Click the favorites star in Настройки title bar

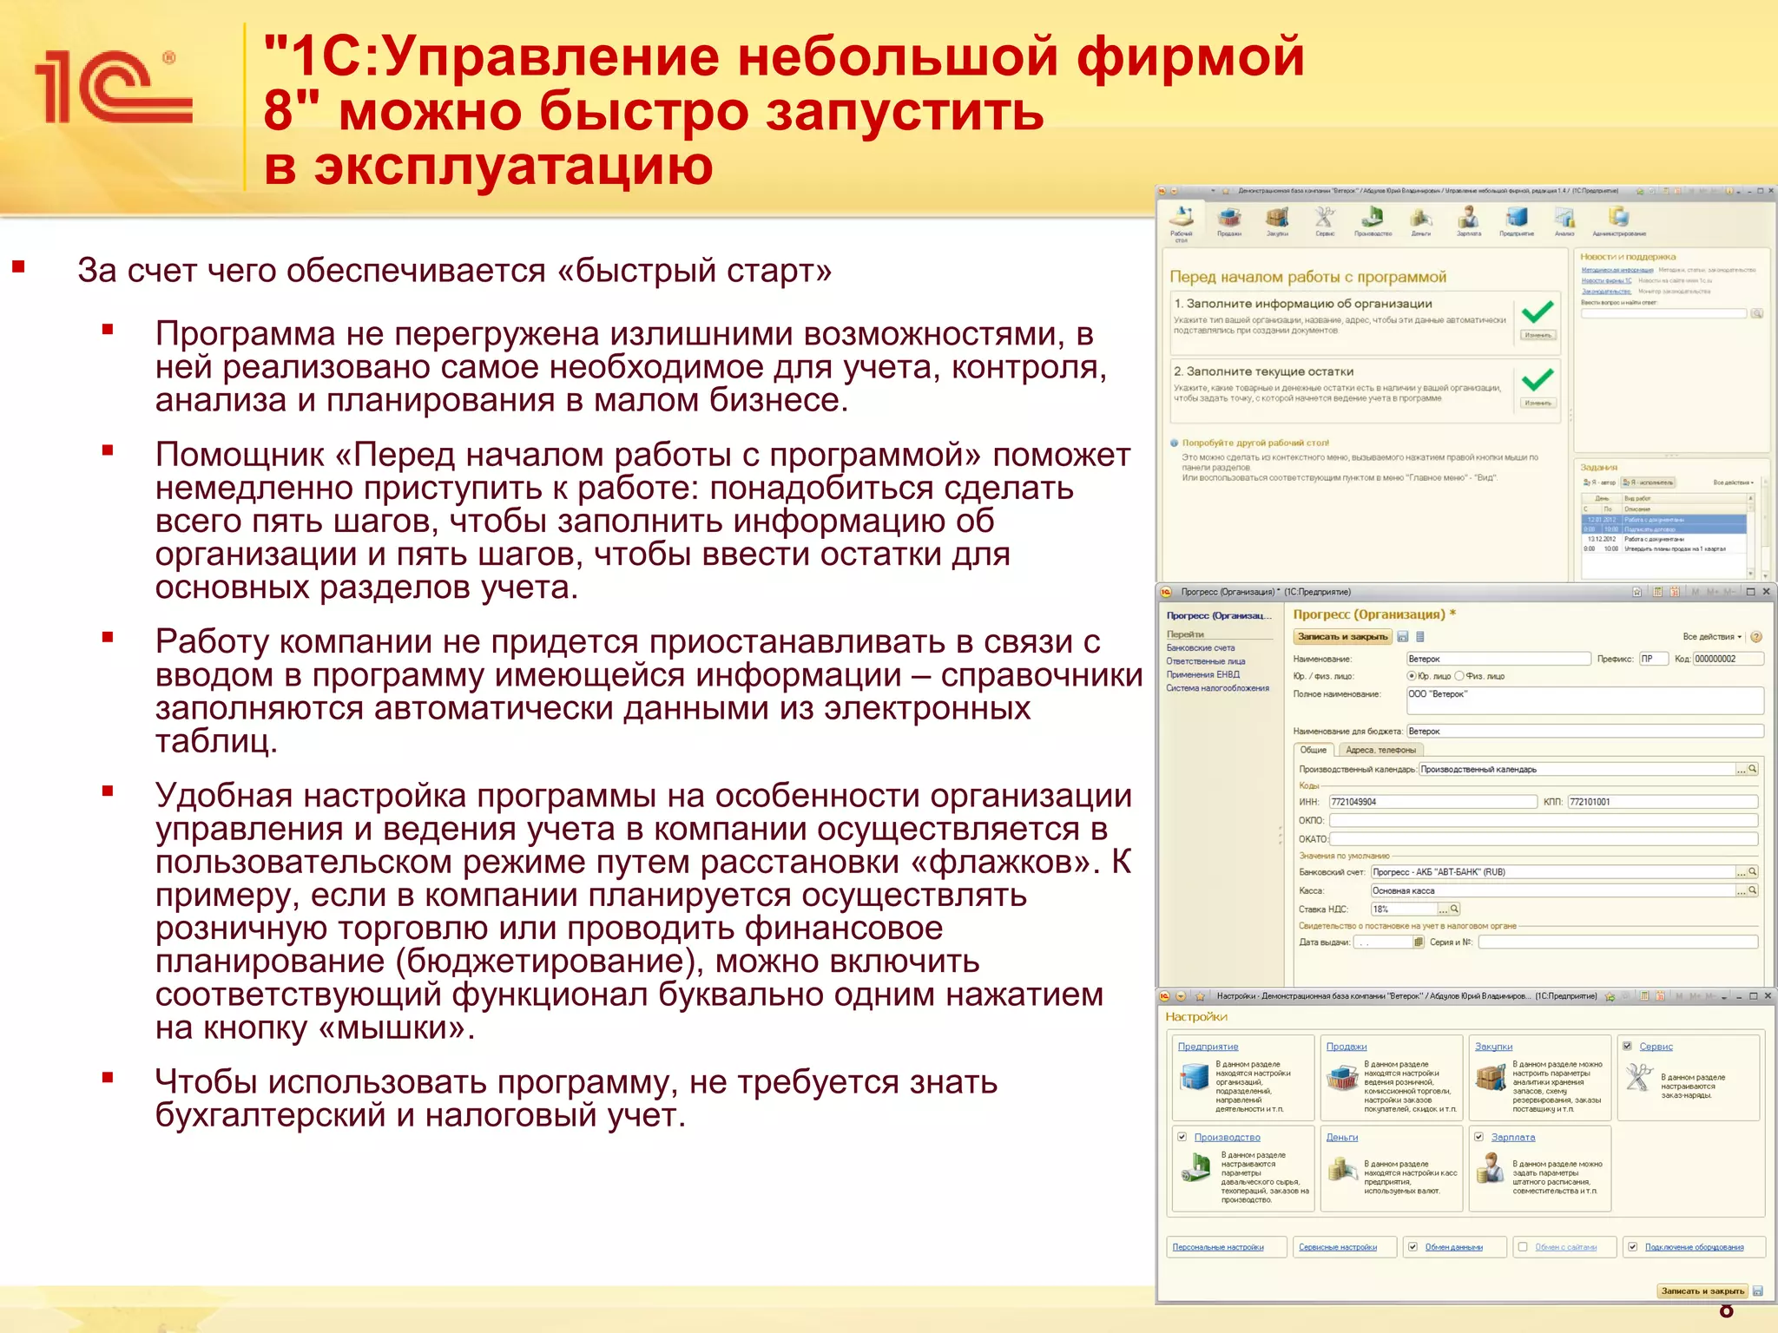point(1200,996)
